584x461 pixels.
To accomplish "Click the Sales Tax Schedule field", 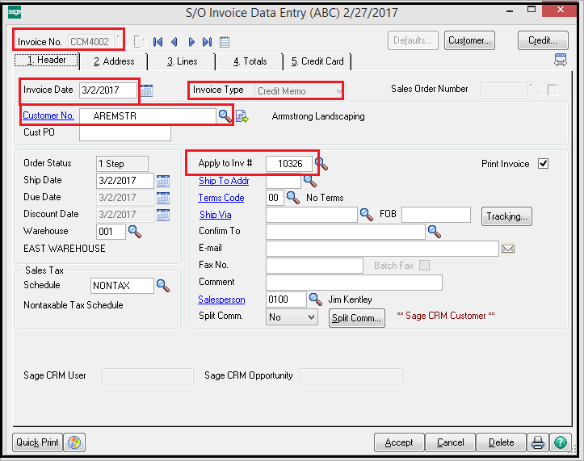I will (x=122, y=286).
